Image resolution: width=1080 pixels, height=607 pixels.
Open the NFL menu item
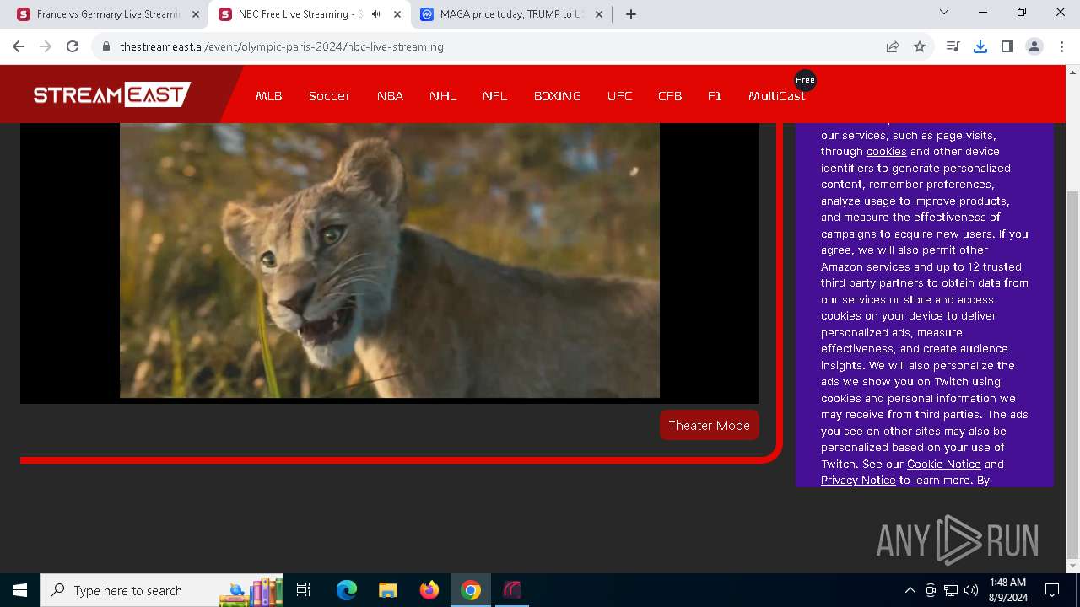click(x=495, y=96)
